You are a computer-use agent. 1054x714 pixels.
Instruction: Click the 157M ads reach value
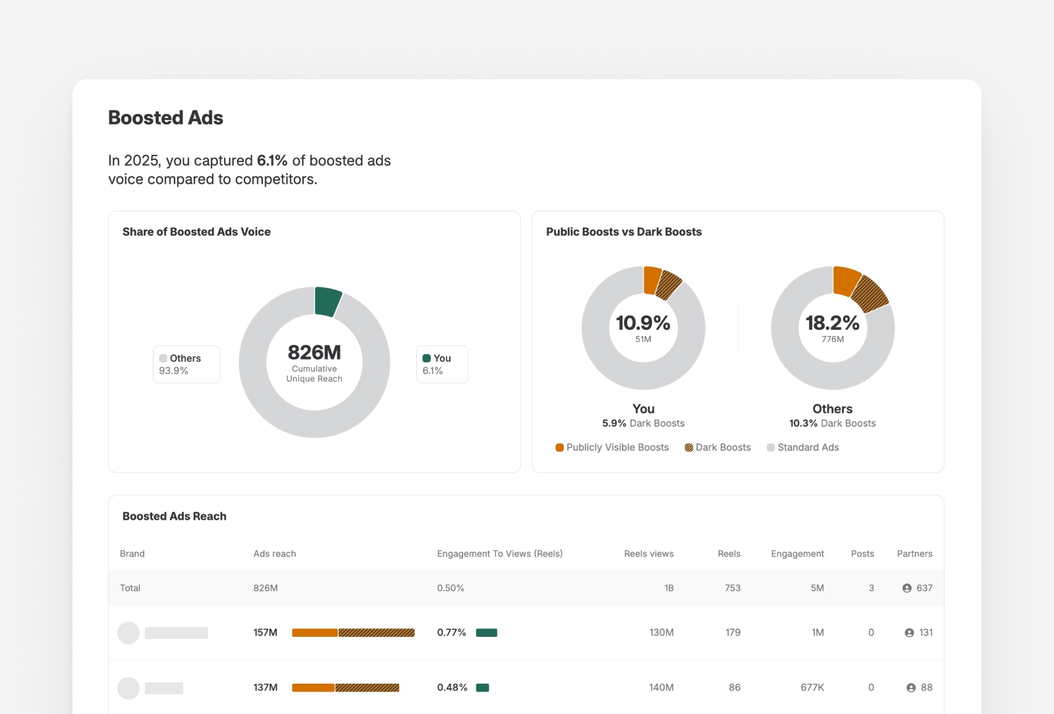pos(265,632)
